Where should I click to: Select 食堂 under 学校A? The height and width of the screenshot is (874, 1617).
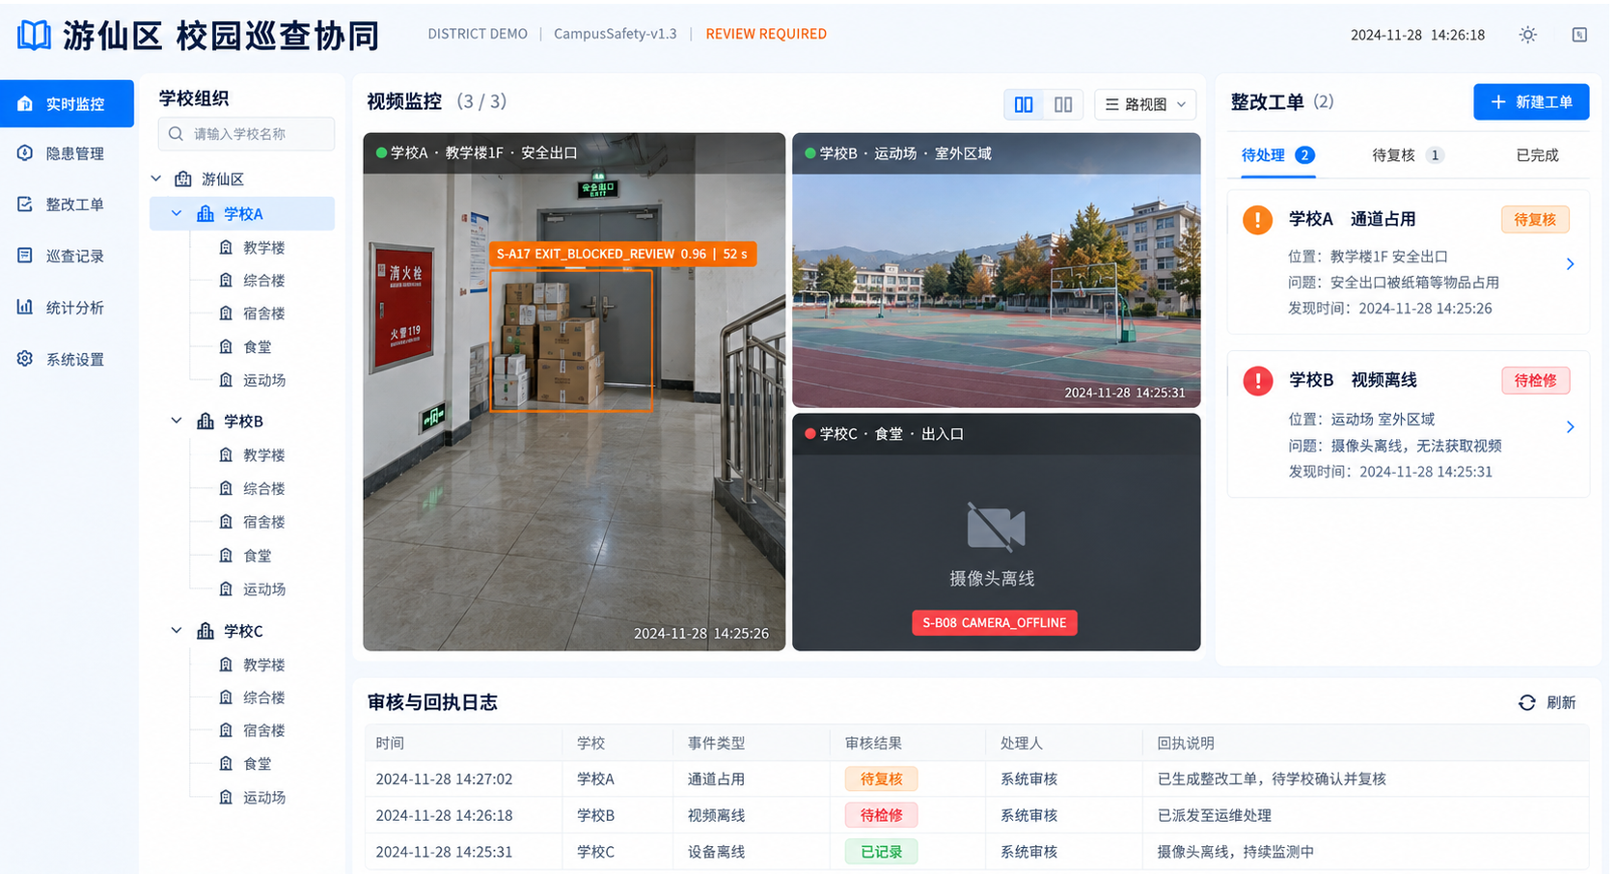(x=257, y=347)
